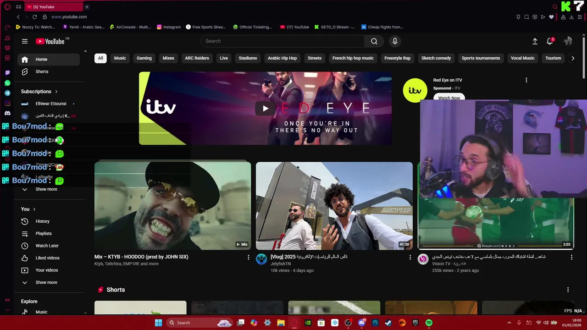Screen dimensions: 587x330
Task: Open the Official Ticketing bookmark
Action: click(253, 27)
